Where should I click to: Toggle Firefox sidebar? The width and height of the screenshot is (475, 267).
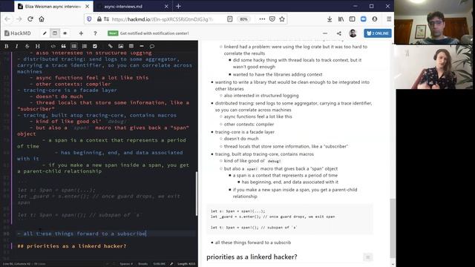352,19
